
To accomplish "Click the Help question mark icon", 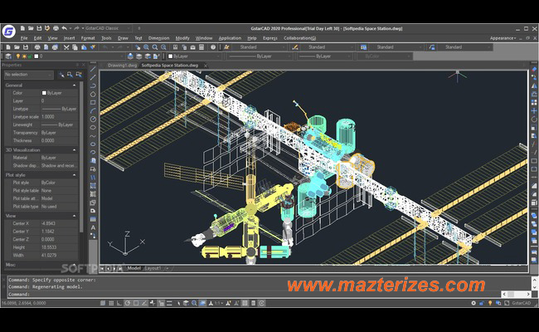I will (x=213, y=47).
